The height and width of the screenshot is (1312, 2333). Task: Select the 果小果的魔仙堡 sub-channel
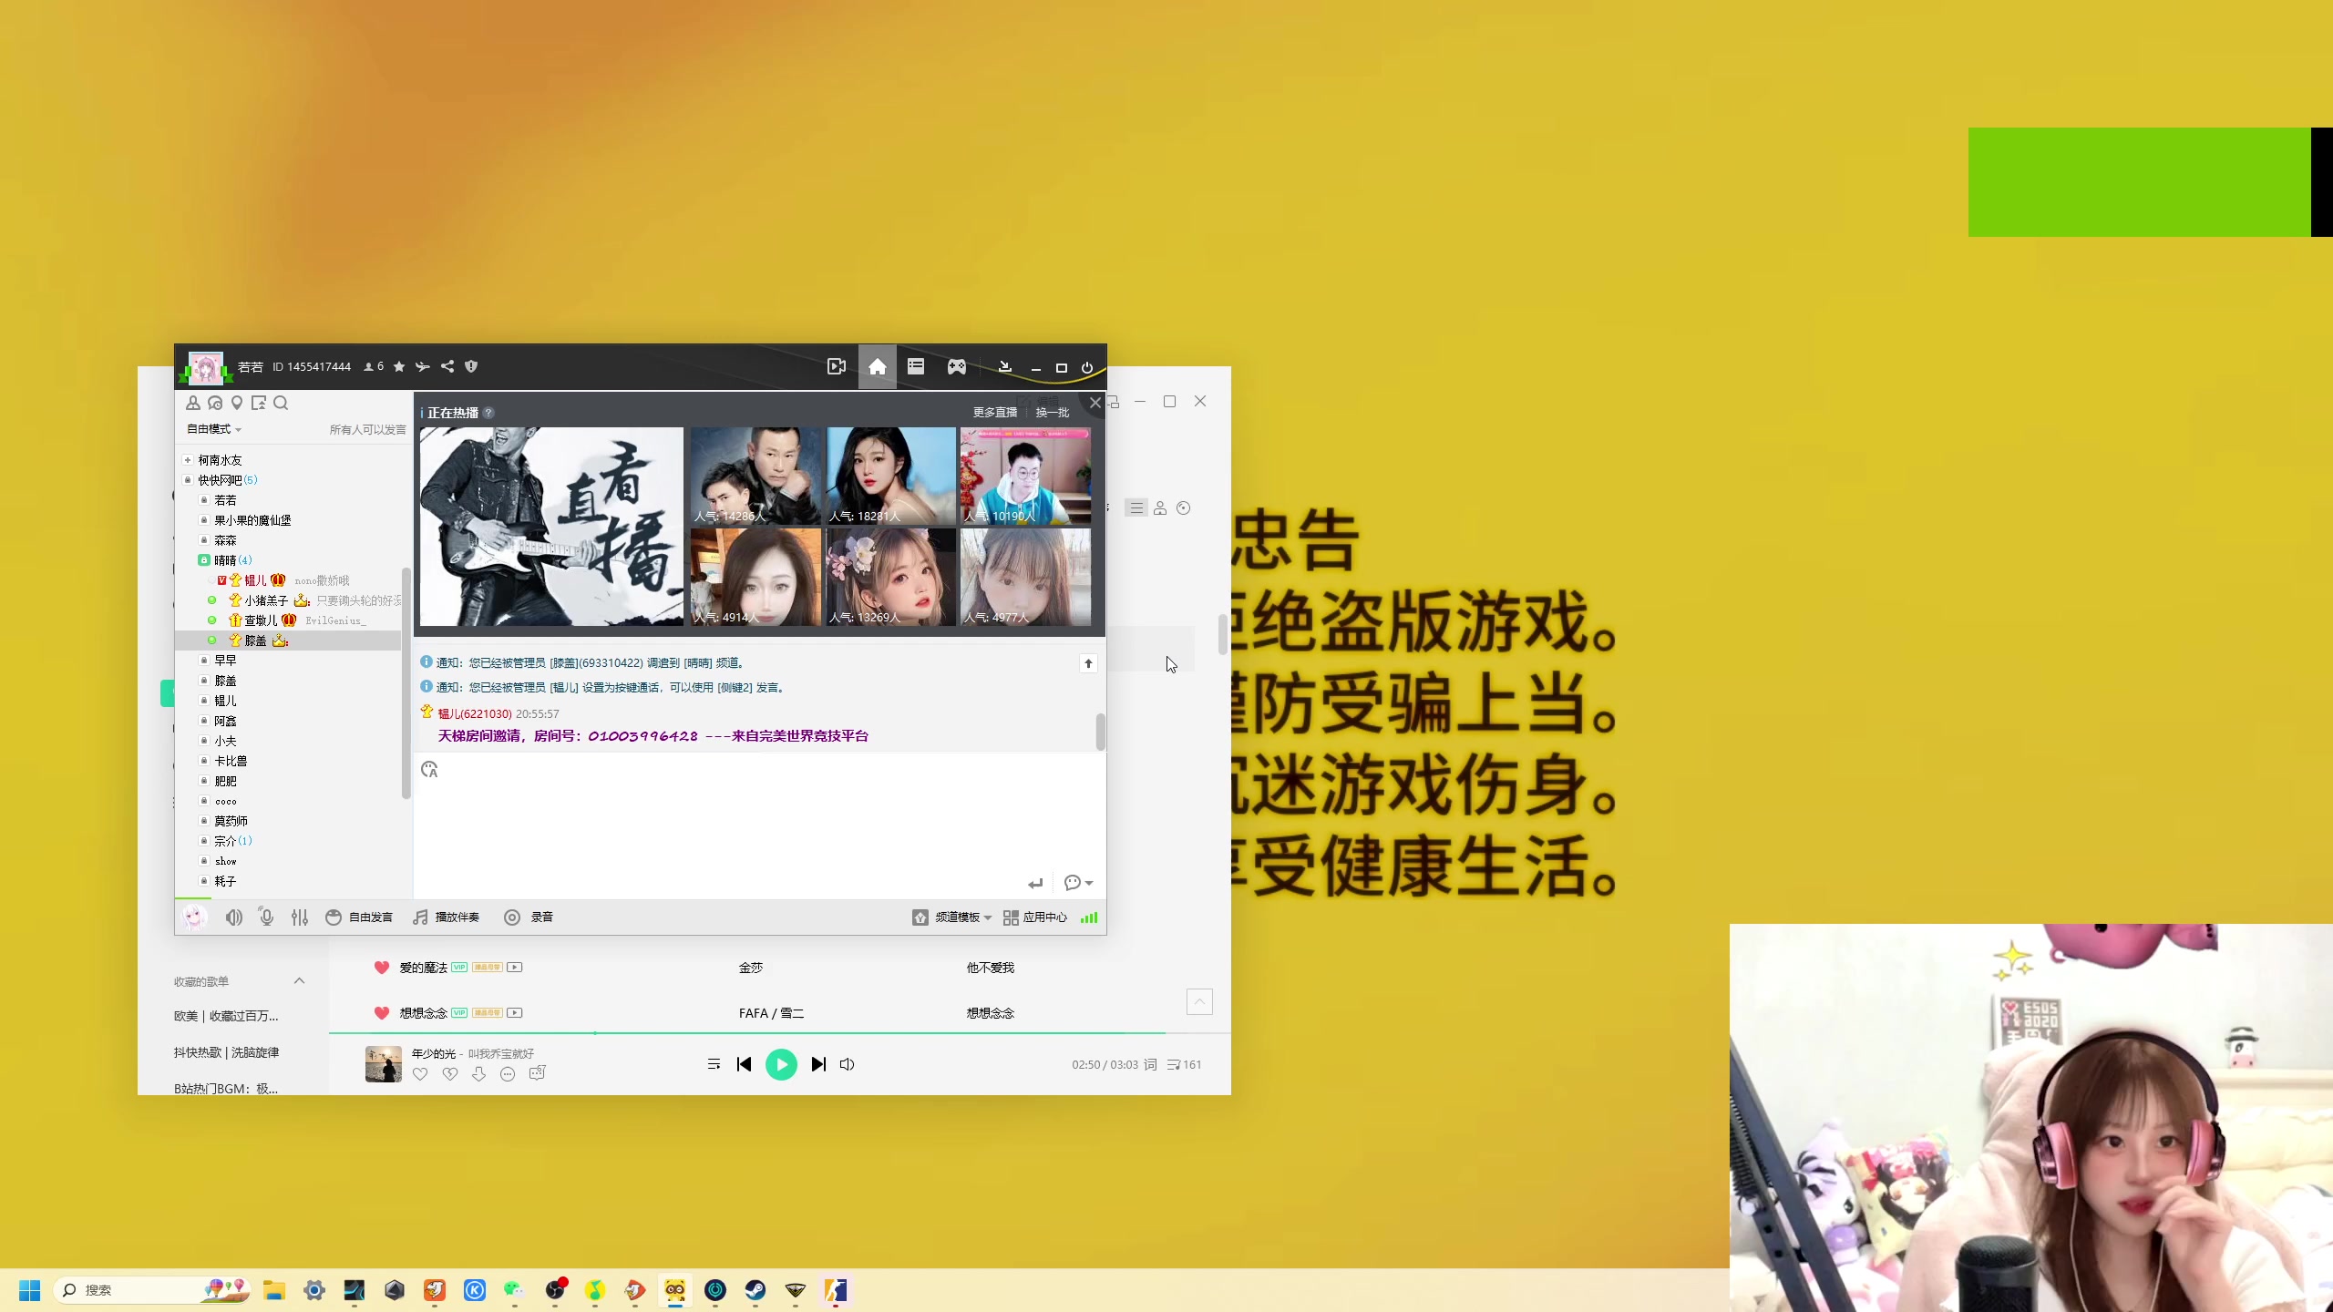pos(252,520)
